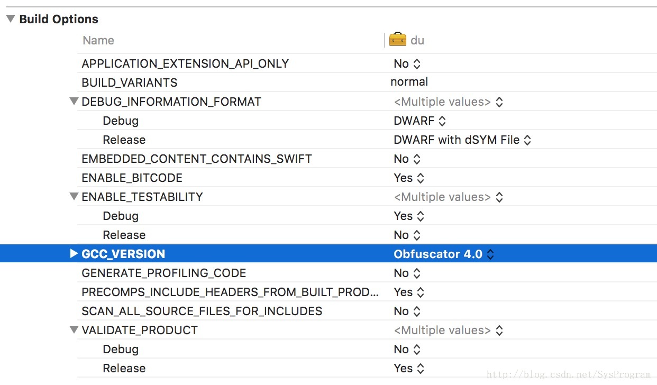Collapse the Build Options section
Screen dimensions: 657x385
[x=10, y=19]
